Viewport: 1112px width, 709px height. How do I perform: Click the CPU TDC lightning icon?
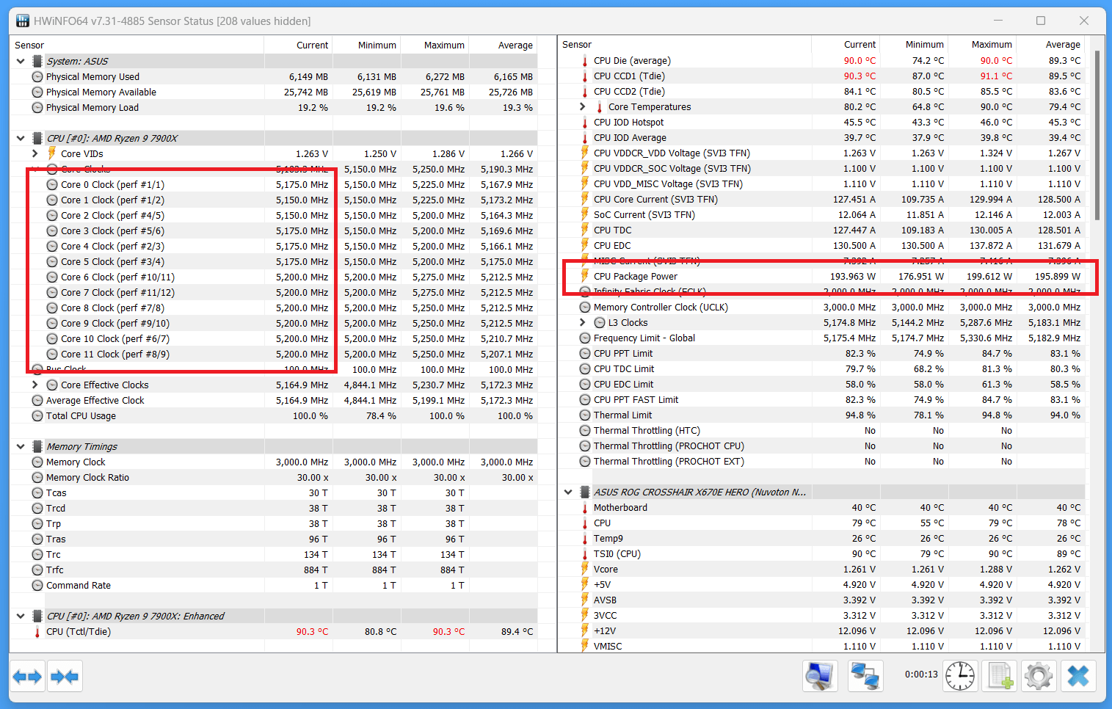585,230
